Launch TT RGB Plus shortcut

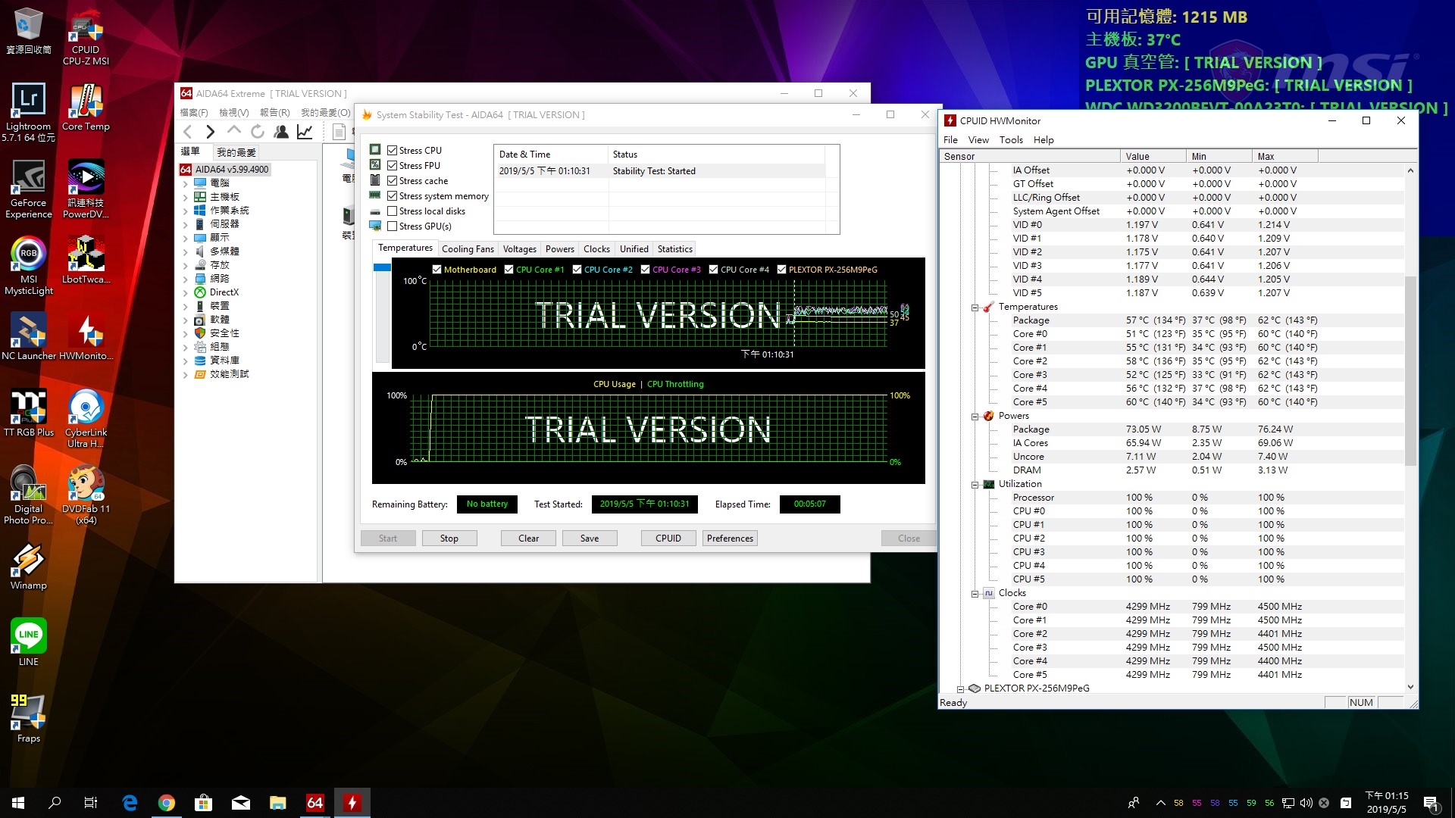[x=29, y=413]
